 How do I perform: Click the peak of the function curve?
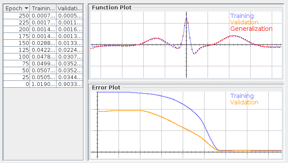tap(186, 18)
